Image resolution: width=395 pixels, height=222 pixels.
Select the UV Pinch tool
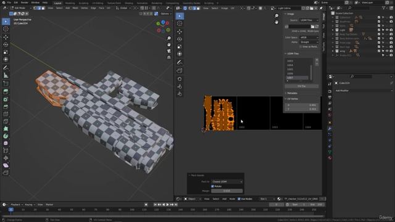180,94
